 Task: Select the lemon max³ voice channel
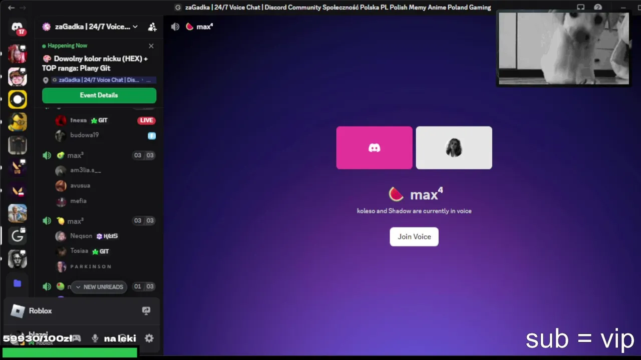[x=99, y=221]
